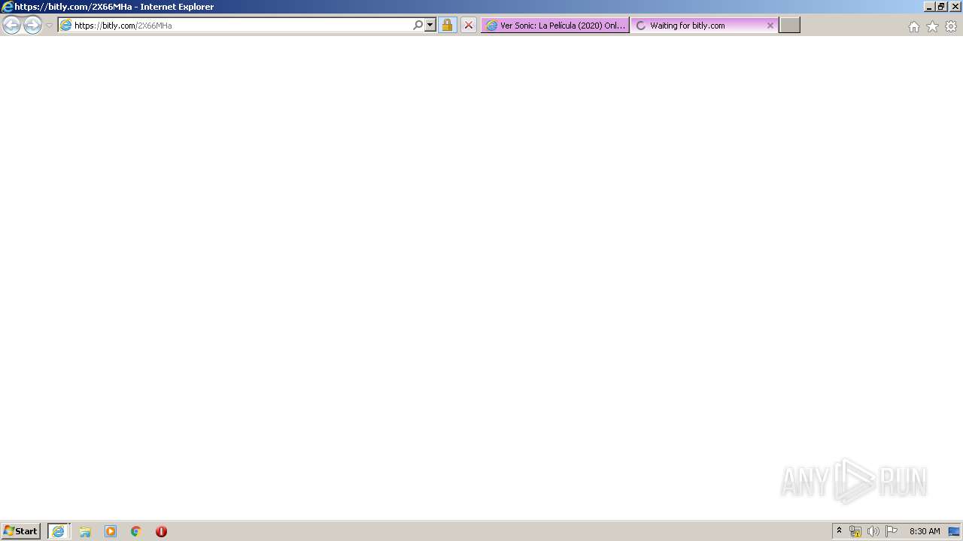Open the recent pages dropdown arrow
963x541 pixels.
(x=50, y=26)
